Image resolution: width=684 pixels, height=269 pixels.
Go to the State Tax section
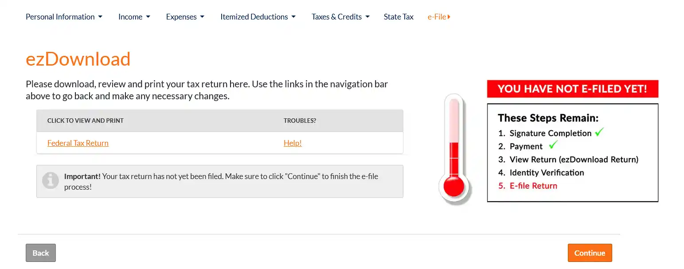[399, 17]
